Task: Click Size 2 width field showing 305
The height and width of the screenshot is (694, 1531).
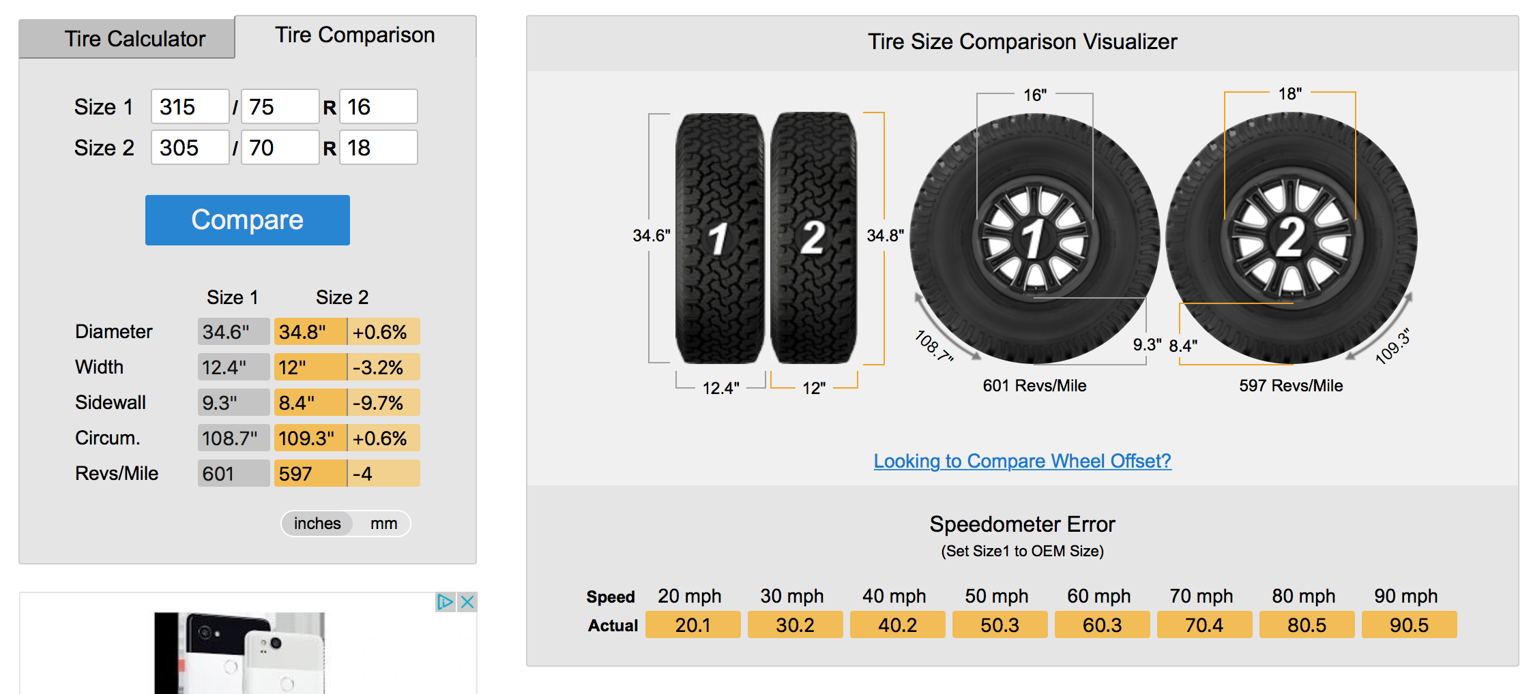Action: 190,148
